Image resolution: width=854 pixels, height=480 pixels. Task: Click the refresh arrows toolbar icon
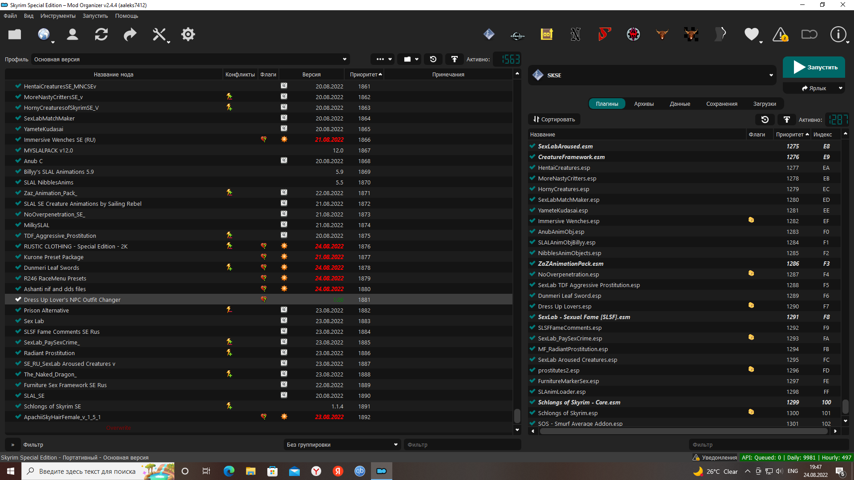[x=101, y=34]
